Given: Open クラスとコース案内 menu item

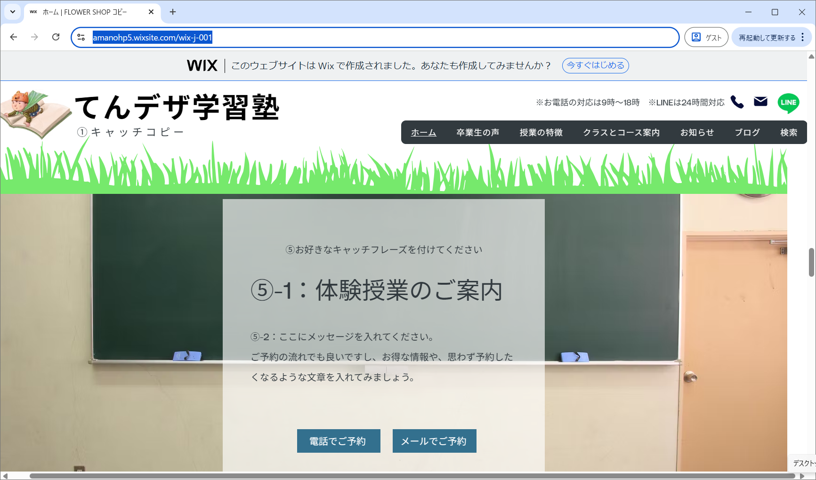Looking at the screenshot, I should pyautogui.click(x=621, y=133).
